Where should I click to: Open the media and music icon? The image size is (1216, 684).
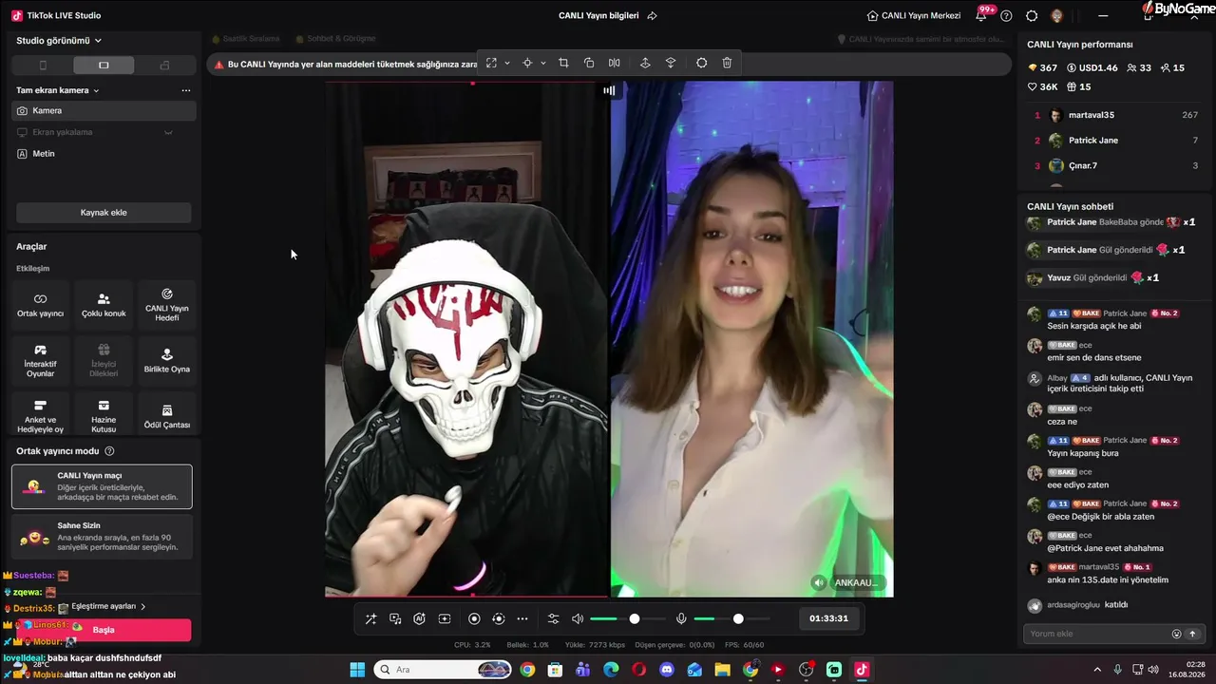[x=395, y=618]
